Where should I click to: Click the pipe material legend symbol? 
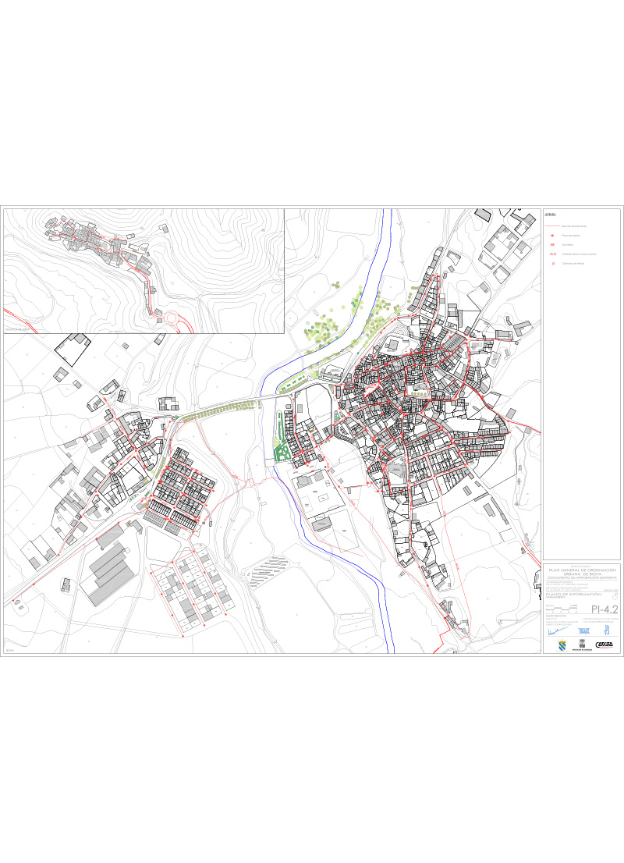(552, 254)
